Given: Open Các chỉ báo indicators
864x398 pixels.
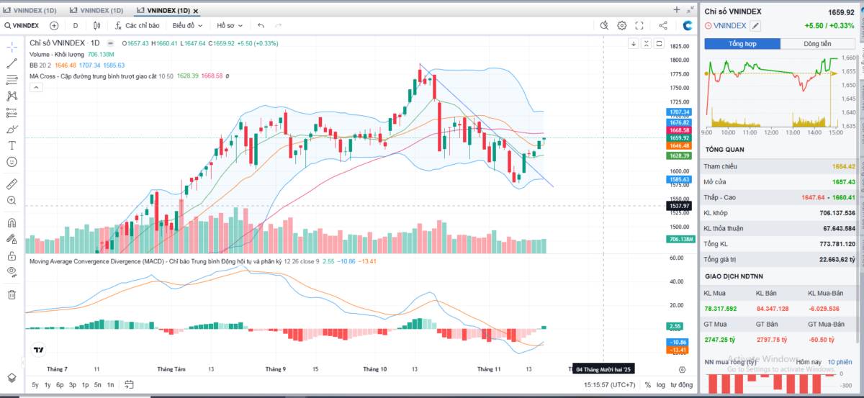Looking at the screenshot, I should [137, 25].
